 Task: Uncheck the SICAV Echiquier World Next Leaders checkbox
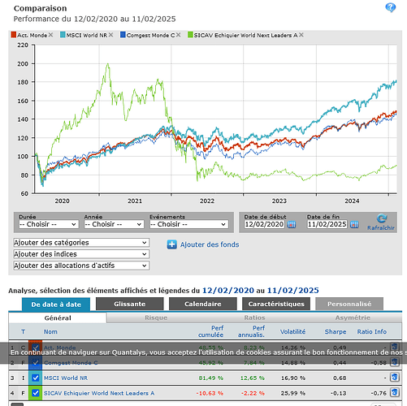pos(36,393)
